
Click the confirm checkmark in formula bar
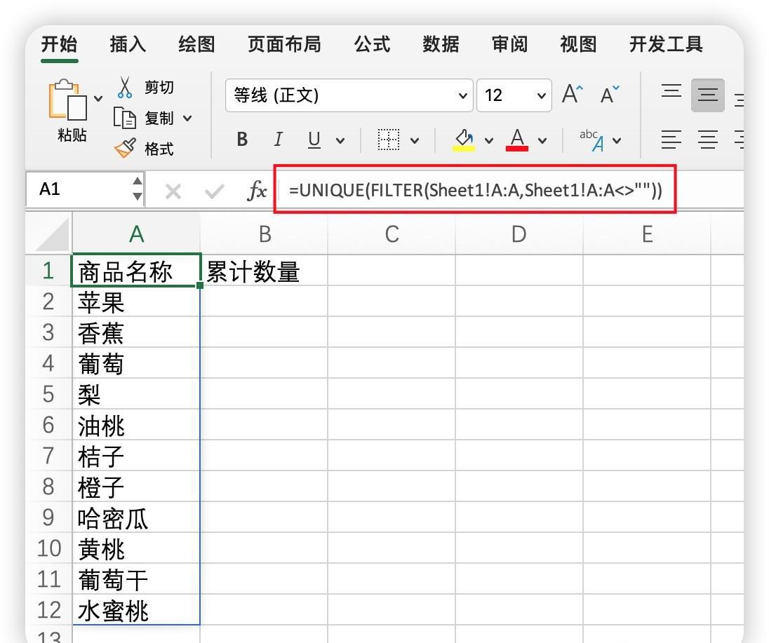point(214,191)
